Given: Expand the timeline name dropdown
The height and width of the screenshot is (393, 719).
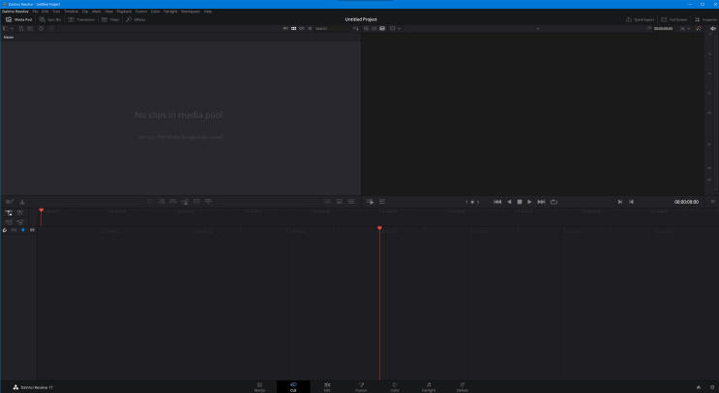Looking at the screenshot, I should click(x=538, y=29).
